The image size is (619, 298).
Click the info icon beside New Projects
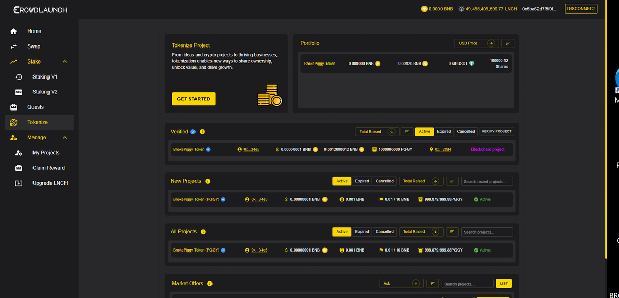click(x=208, y=181)
